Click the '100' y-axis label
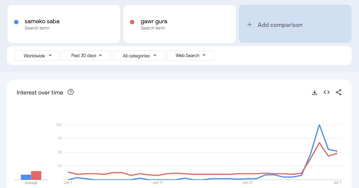Screen dimensions: 359x188 coord(59,125)
